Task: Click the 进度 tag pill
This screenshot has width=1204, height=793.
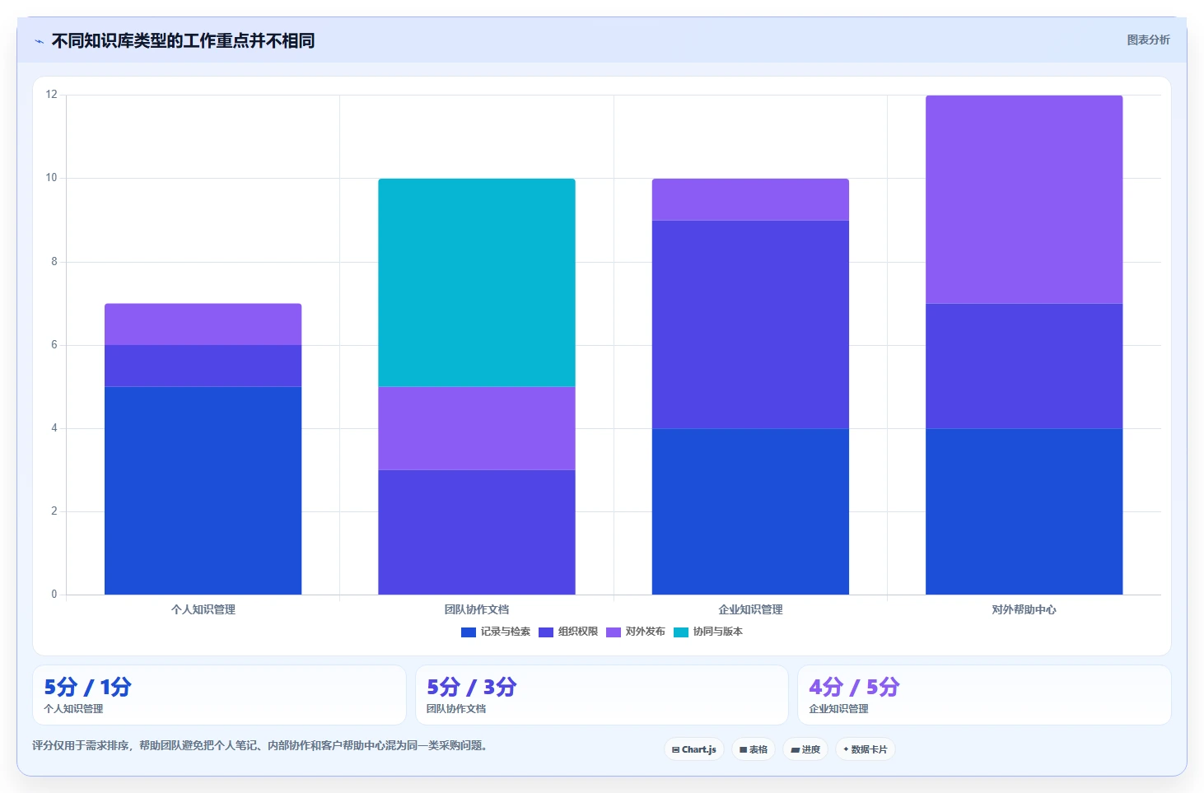Action: point(805,749)
